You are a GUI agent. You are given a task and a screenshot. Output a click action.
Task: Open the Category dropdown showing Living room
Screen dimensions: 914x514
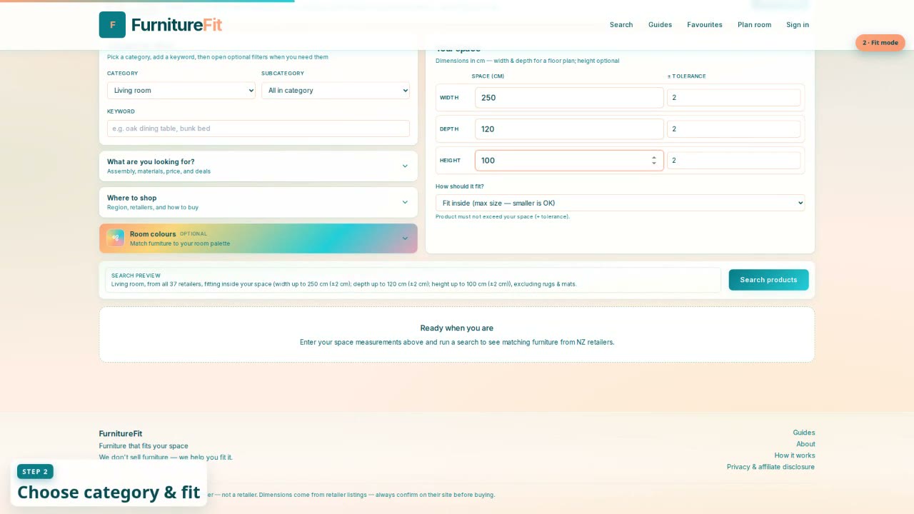[181, 91]
